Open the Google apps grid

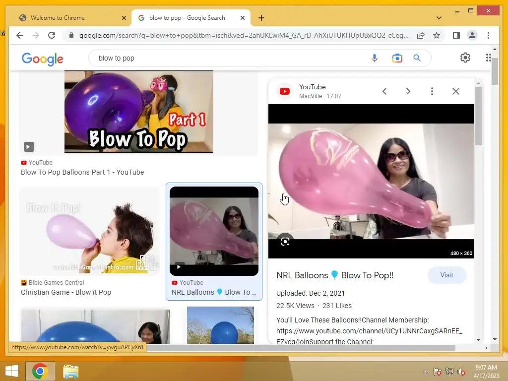point(488,58)
